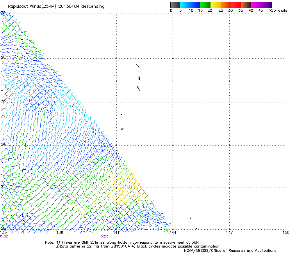The height and width of the screenshot is (253, 289).
Task: Click the legend label '40'
Action: (x=251, y=10)
